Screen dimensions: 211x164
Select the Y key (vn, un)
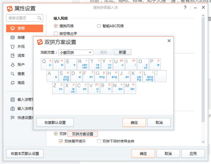click(x=107, y=64)
